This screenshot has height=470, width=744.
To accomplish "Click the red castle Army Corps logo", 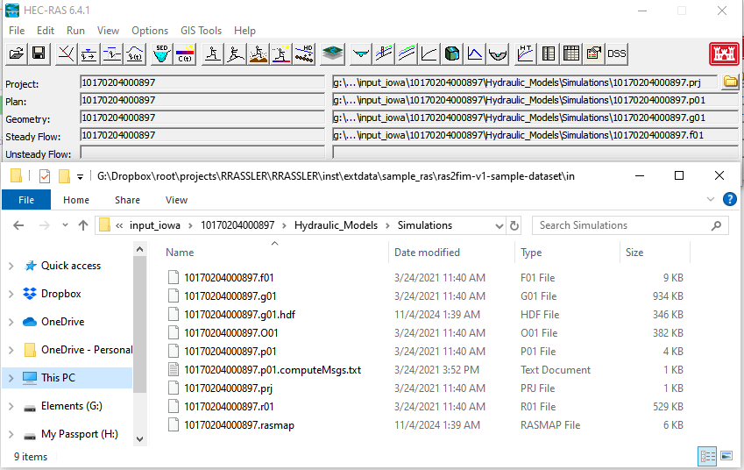I will pos(723,53).
